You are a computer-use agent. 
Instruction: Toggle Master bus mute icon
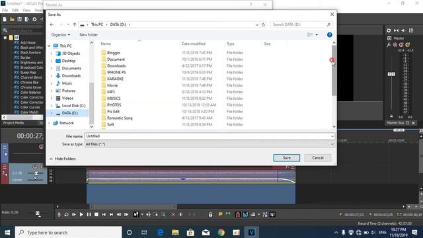401,45
